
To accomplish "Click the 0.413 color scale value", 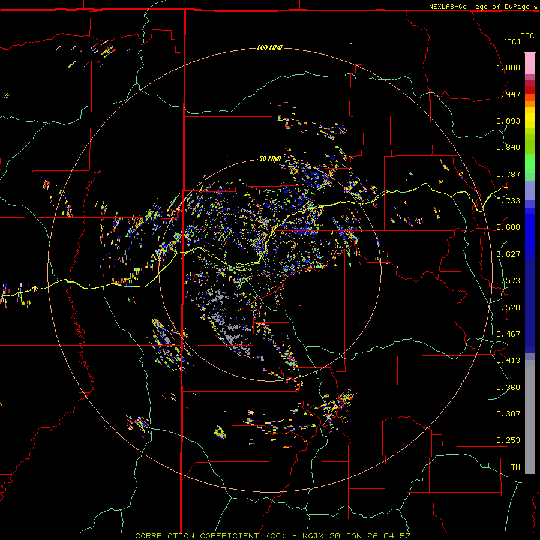I will (x=508, y=361).
